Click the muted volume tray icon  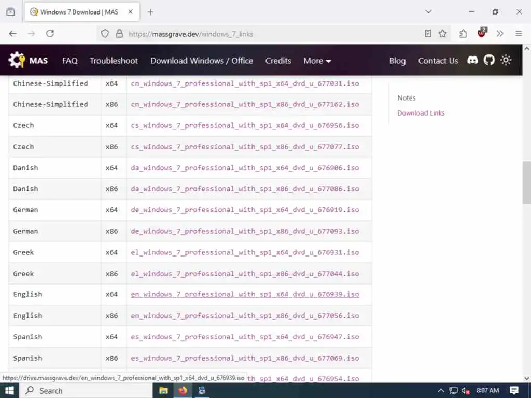coord(466,391)
